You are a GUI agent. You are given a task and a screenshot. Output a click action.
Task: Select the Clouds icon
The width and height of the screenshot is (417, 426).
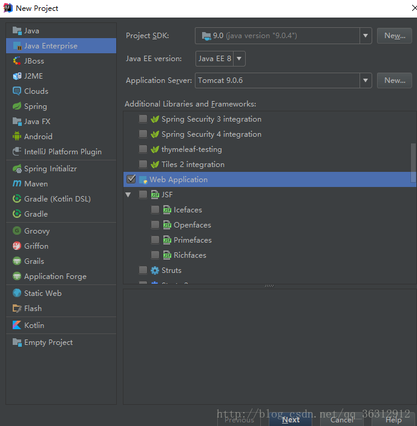click(x=17, y=91)
